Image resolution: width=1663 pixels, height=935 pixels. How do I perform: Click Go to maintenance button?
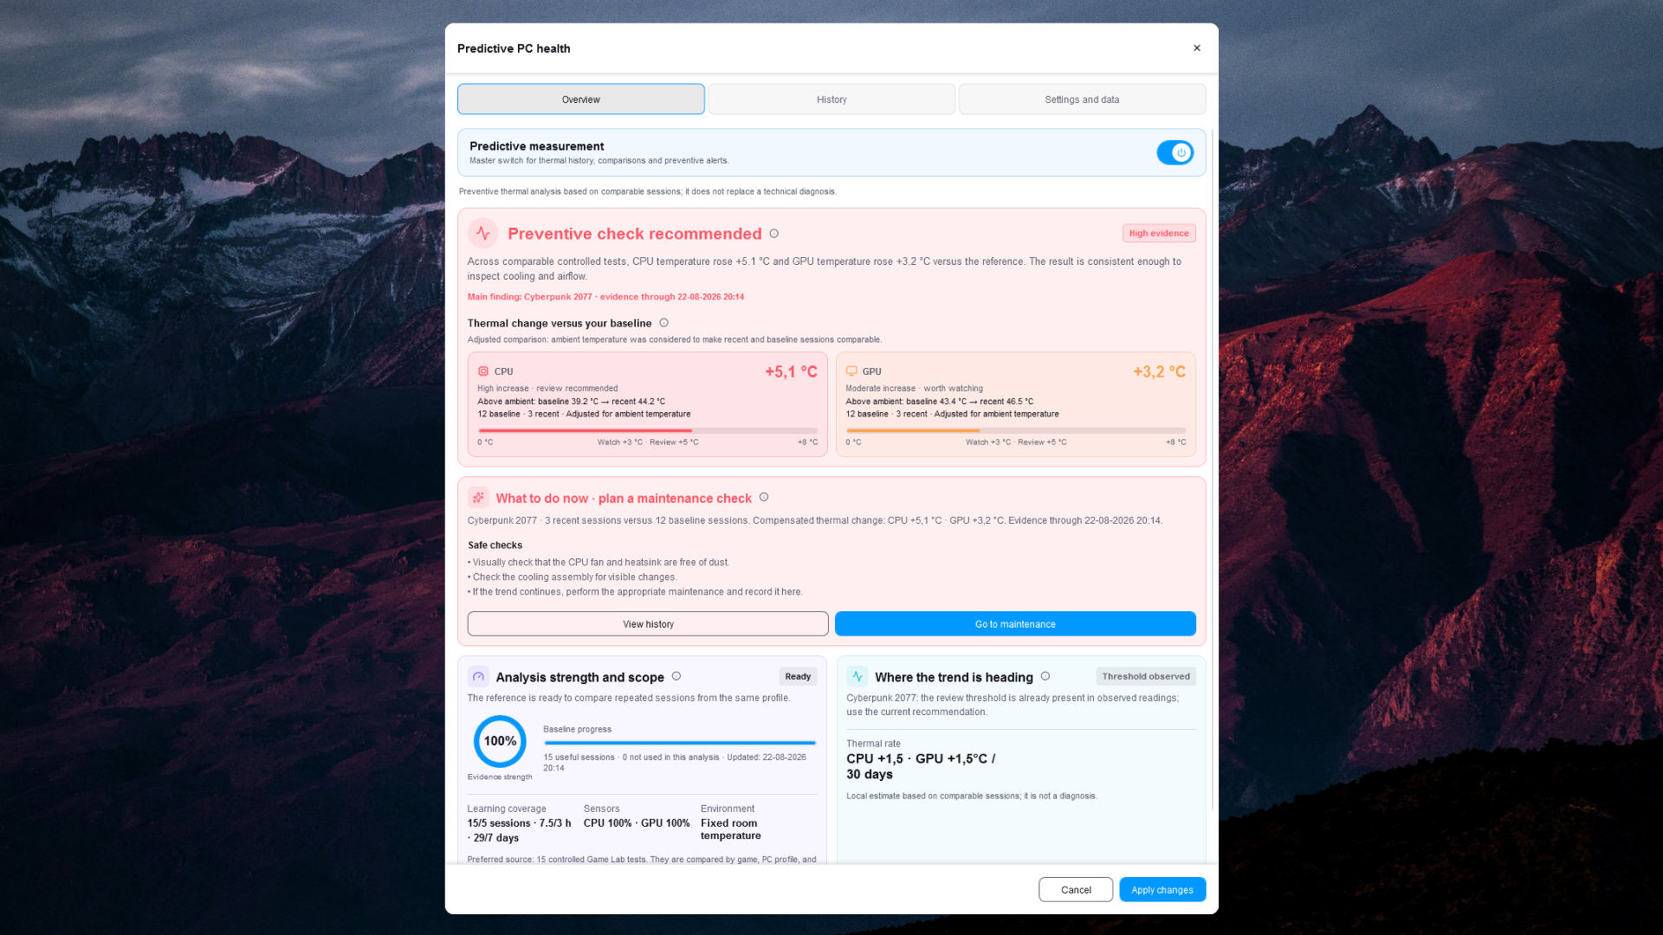[x=1015, y=624]
